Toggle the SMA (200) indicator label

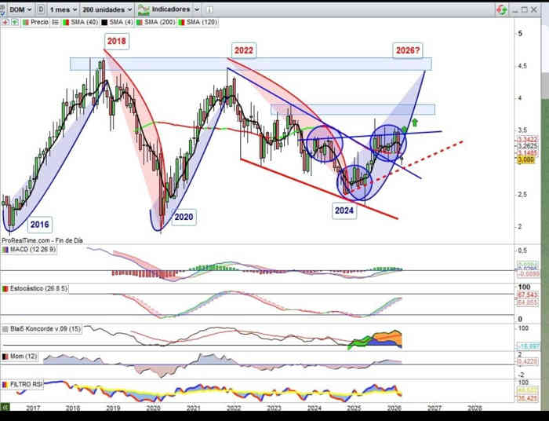coord(161,22)
